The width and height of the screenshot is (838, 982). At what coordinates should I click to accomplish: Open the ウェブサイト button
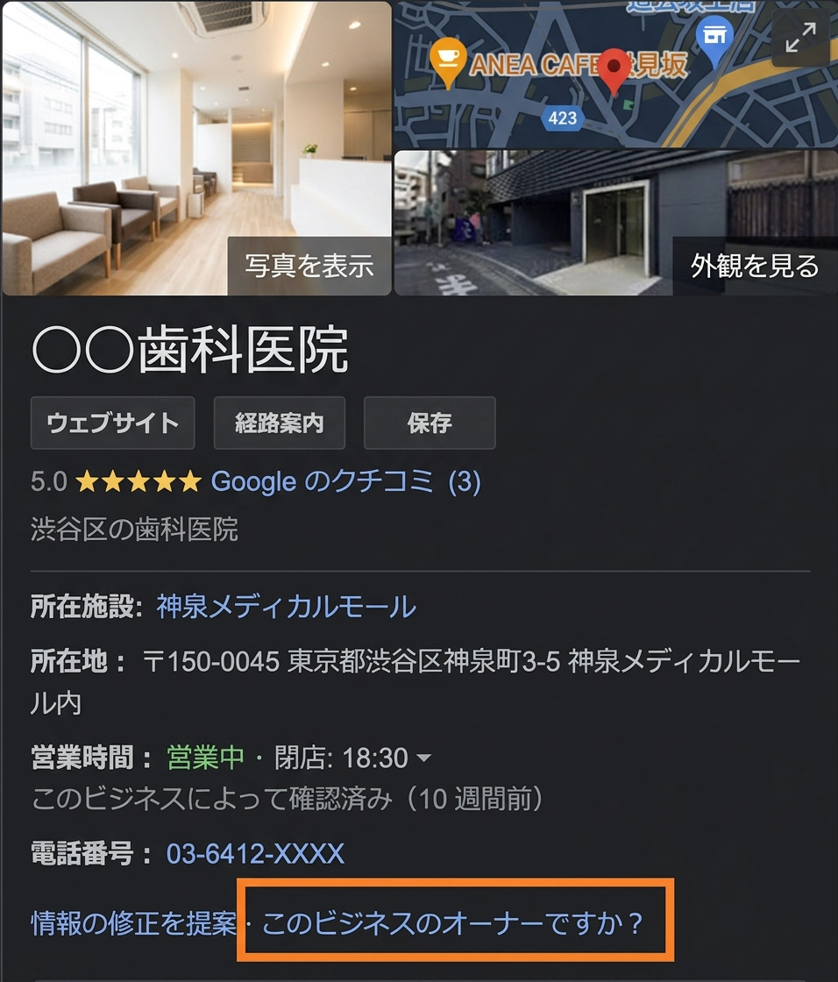click(x=113, y=423)
